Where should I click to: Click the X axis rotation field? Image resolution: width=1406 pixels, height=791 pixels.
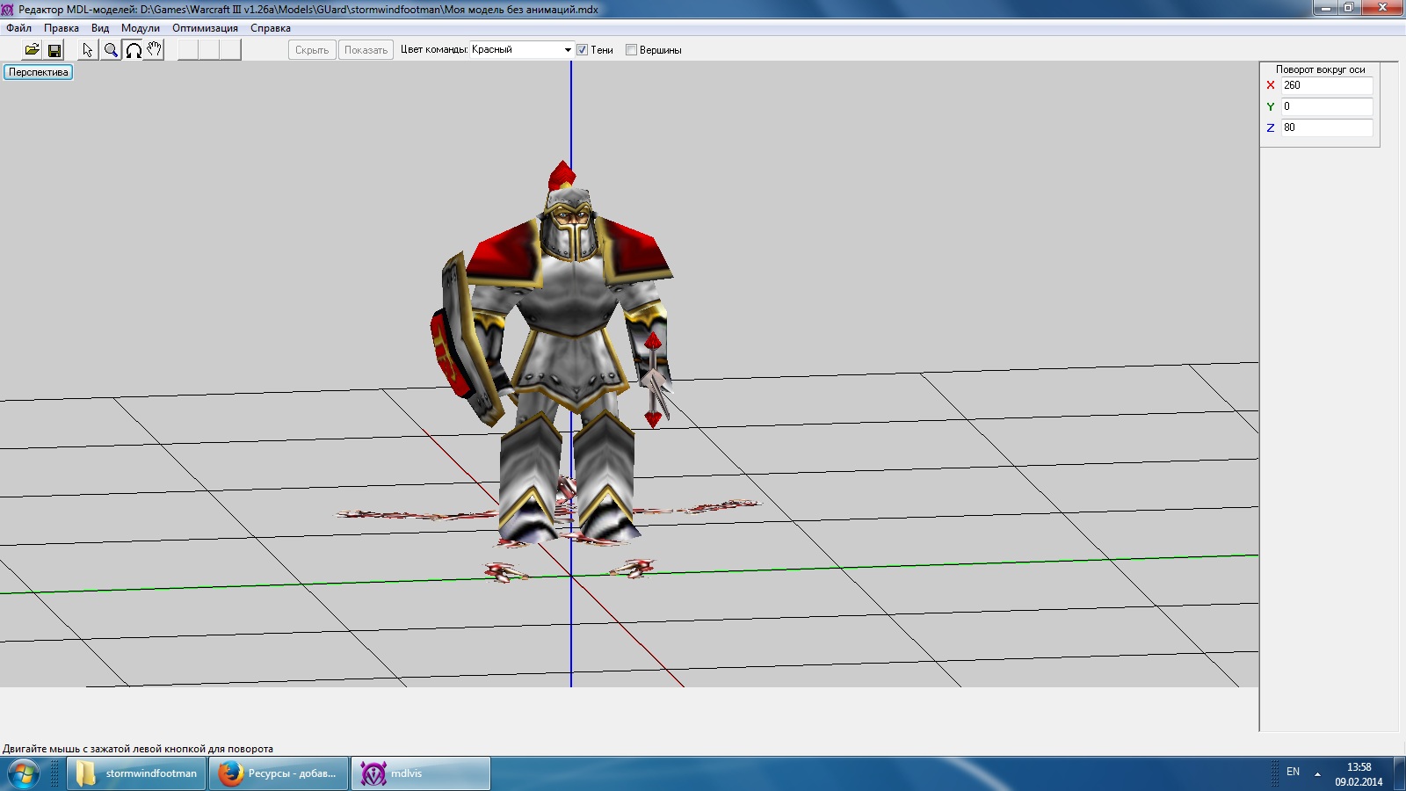click(x=1326, y=85)
